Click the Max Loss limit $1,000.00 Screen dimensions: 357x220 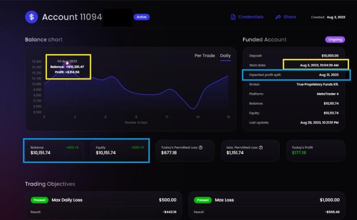click(330, 200)
